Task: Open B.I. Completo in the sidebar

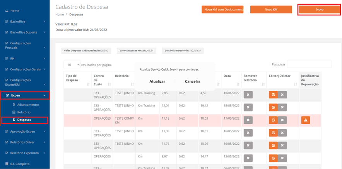Action: coord(17,164)
